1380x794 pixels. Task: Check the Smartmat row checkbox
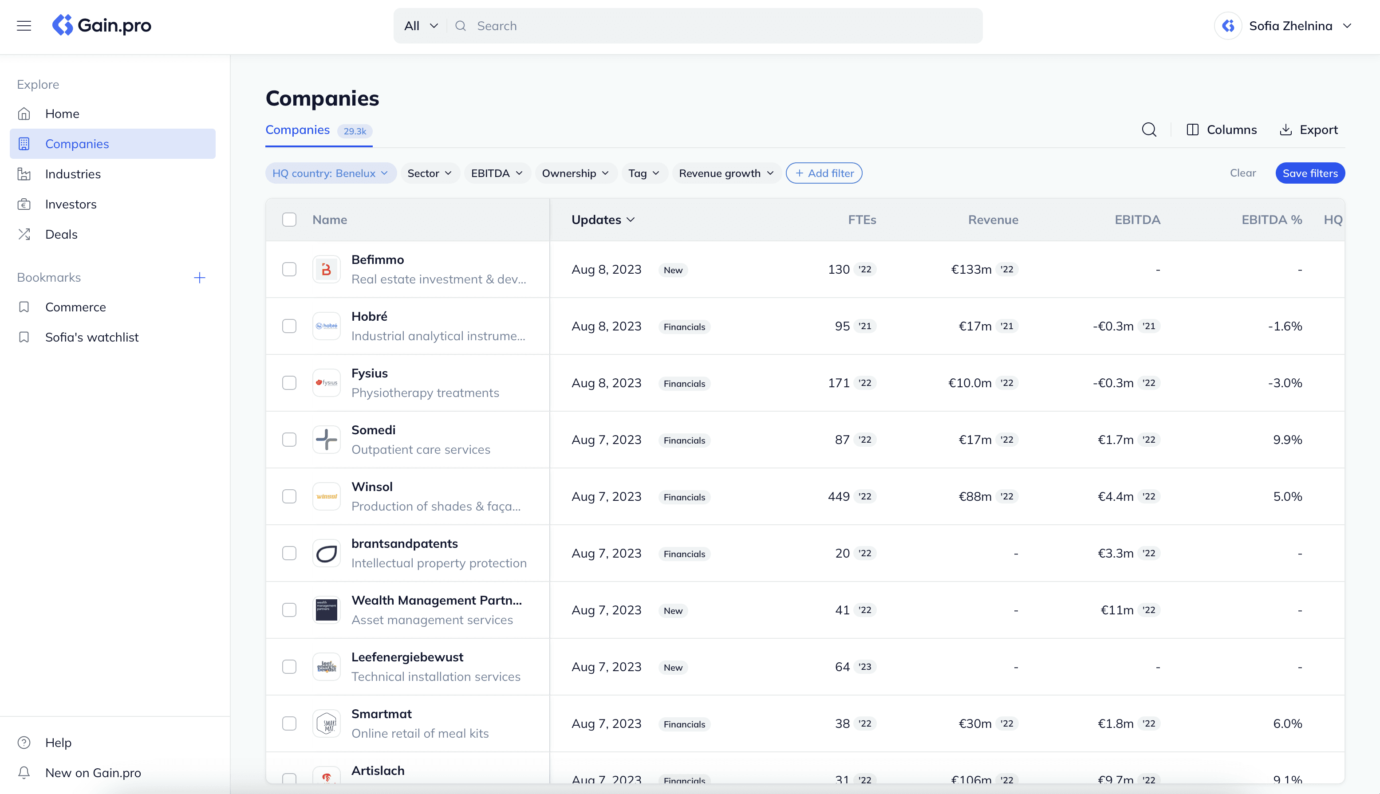pos(289,723)
